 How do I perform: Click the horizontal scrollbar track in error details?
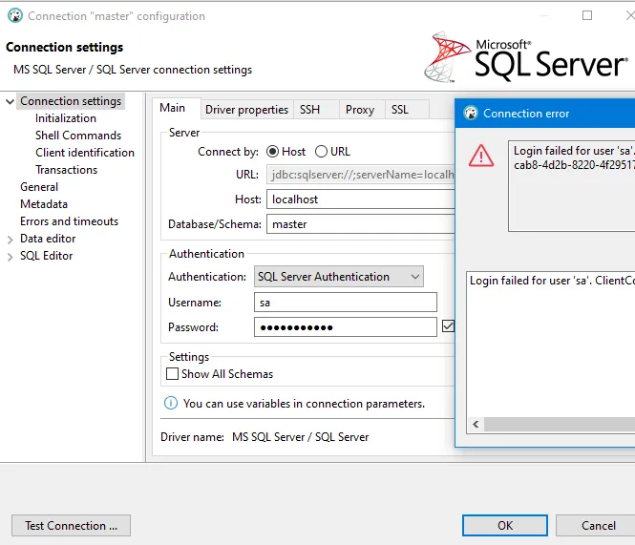pyautogui.click(x=560, y=425)
